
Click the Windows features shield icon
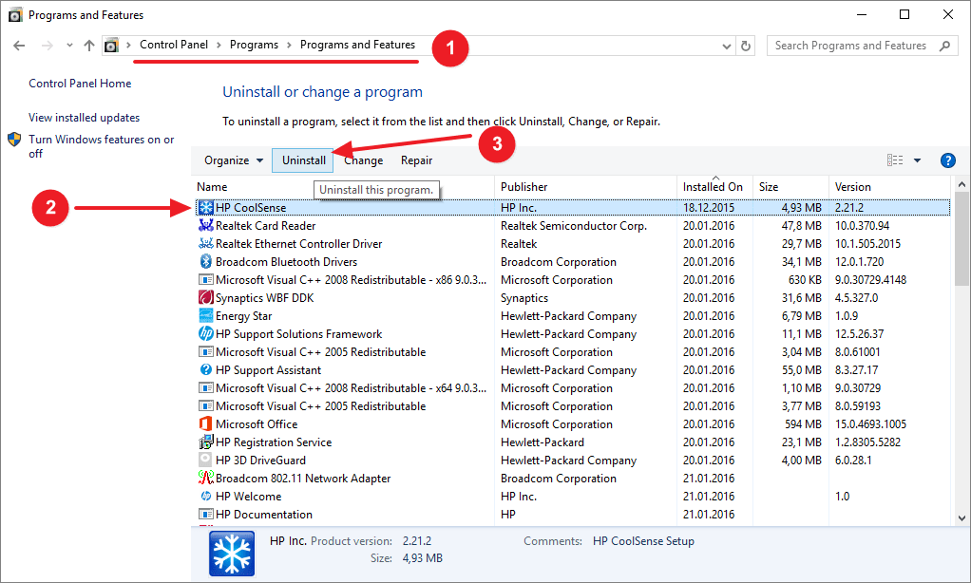tap(14, 140)
